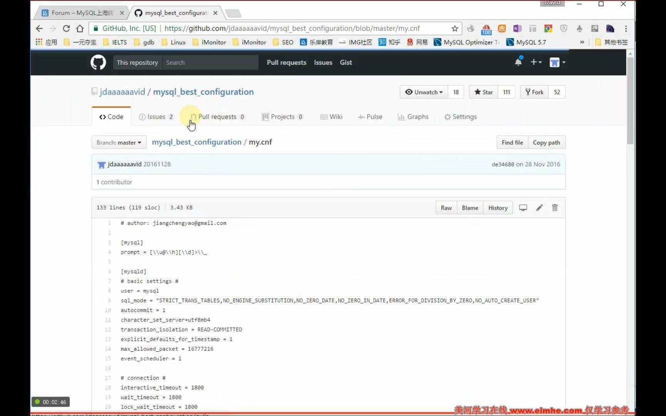
Task: Delete this file with trash icon
Action: point(555,208)
